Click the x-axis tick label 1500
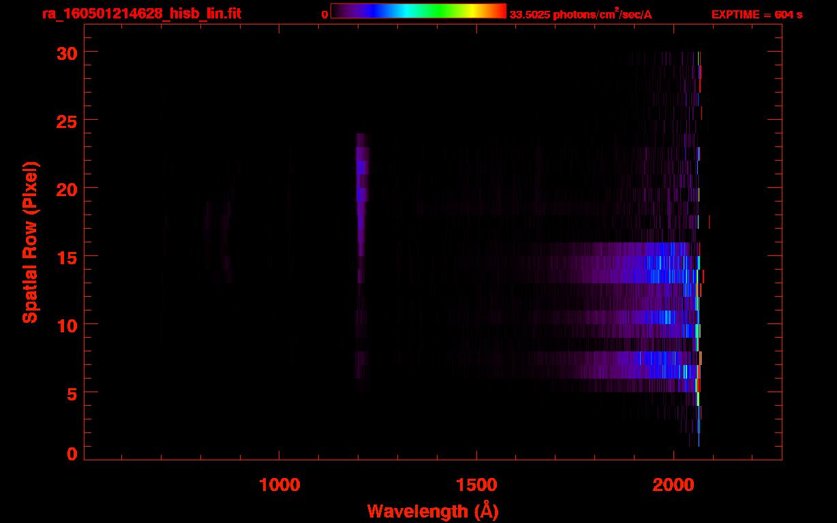This screenshot has height=523, width=837. [476, 484]
